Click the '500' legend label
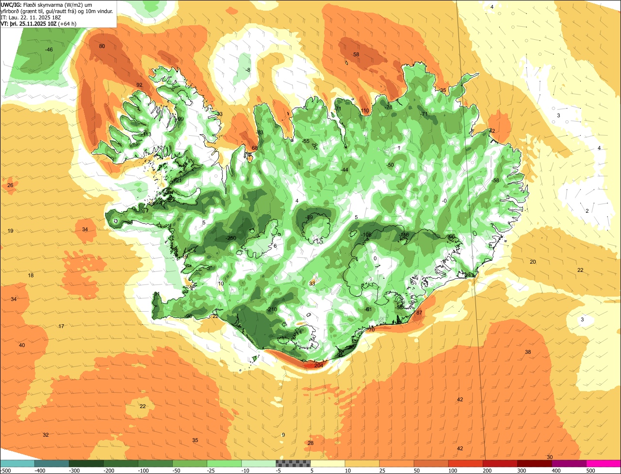Image resolution: width=621 pixels, height=474 pixels. click(x=590, y=470)
